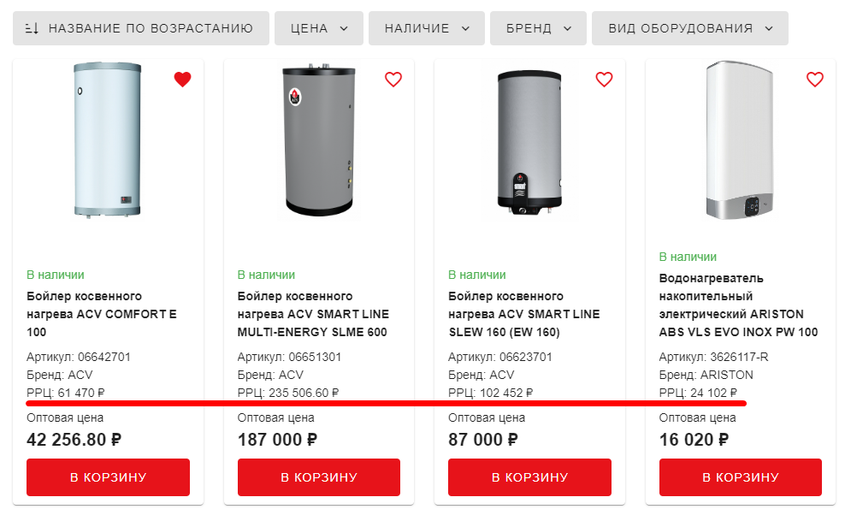The height and width of the screenshot is (515, 845).
Task: Open ACV COMFORT E 100 product image
Action: click(108, 139)
